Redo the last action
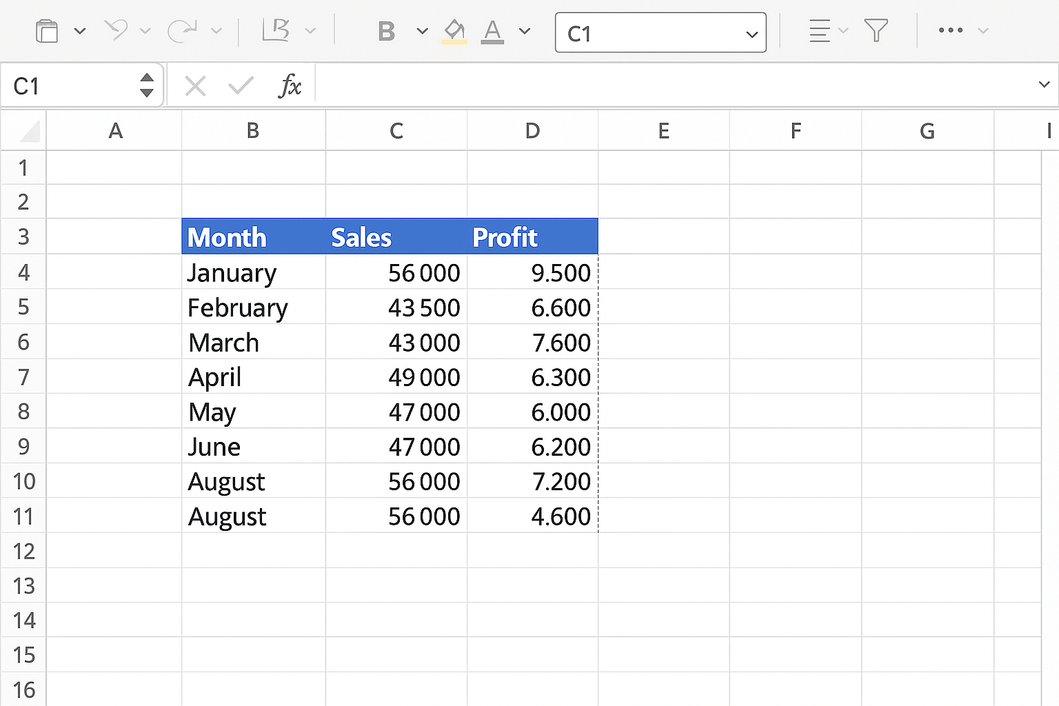The height and width of the screenshot is (706, 1059). point(183,30)
